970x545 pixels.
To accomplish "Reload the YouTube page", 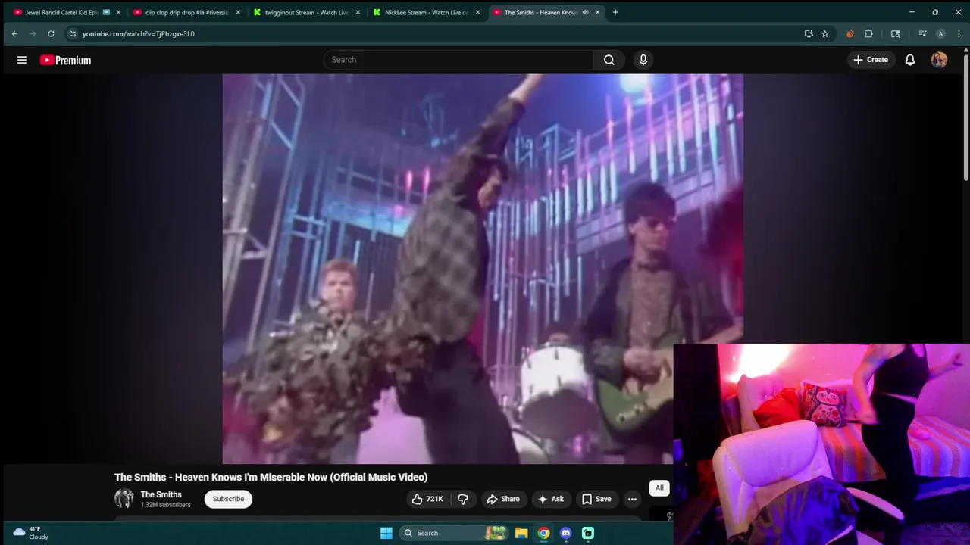I will tap(51, 33).
